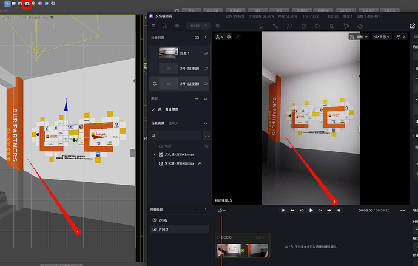Click the square frame tool icon
The image size is (418, 266).
coord(332,26)
